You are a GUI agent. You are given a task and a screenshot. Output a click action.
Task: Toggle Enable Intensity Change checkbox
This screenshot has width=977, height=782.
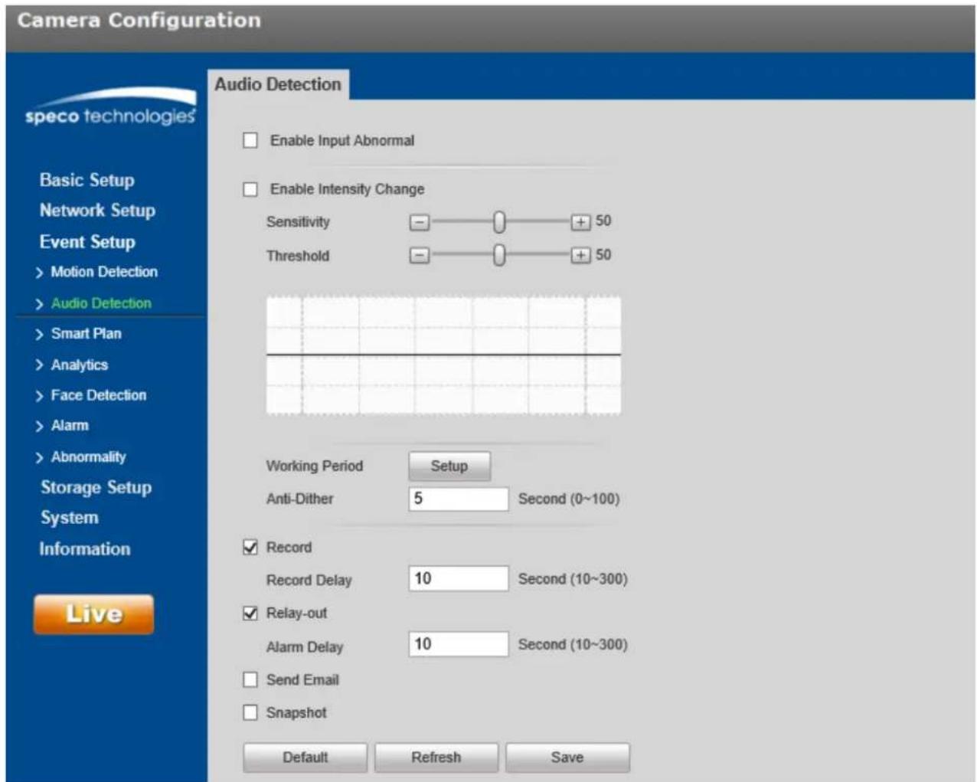click(x=250, y=189)
